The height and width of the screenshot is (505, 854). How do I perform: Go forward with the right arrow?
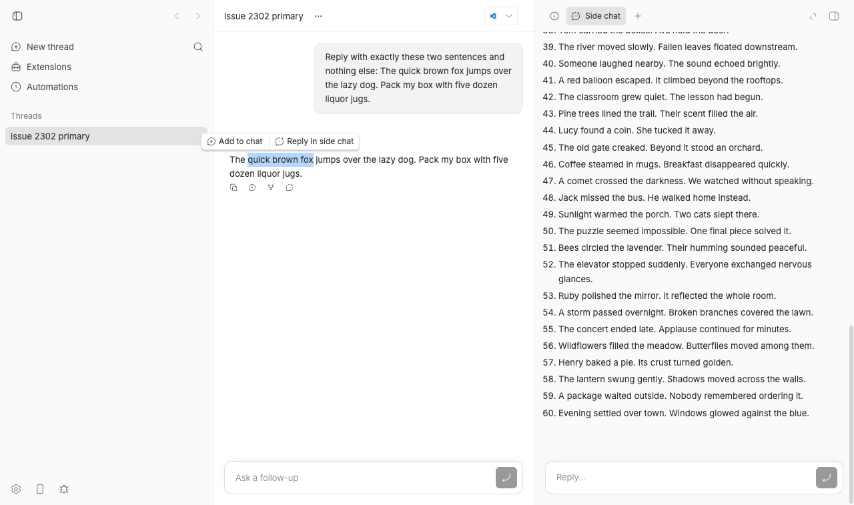pyautogui.click(x=198, y=16)
